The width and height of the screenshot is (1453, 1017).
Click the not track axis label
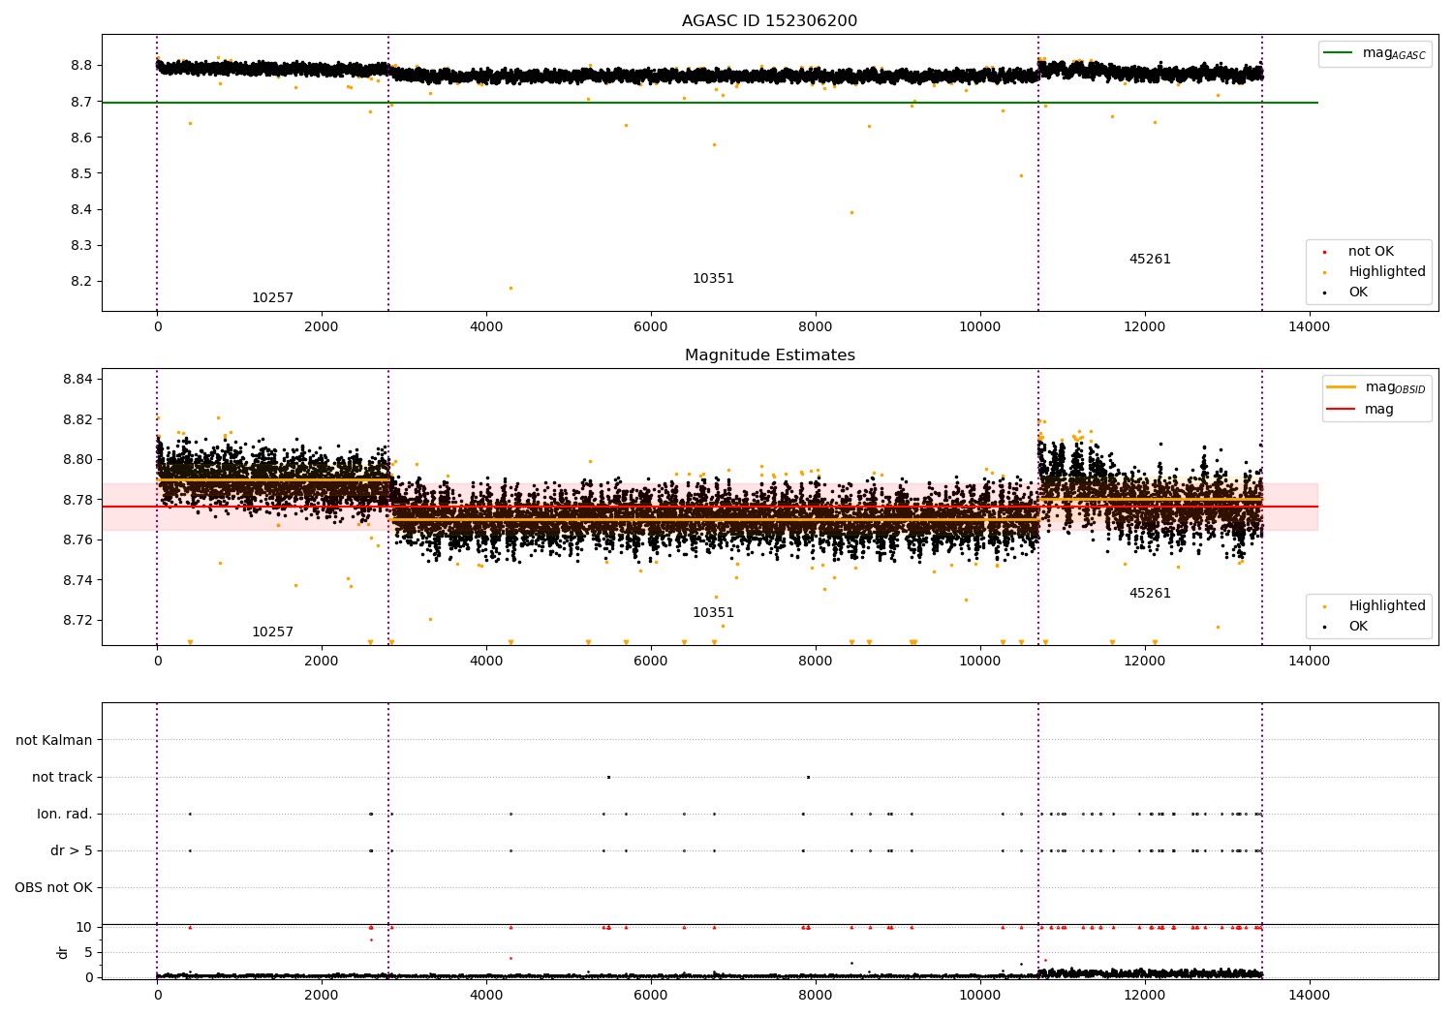62,778
